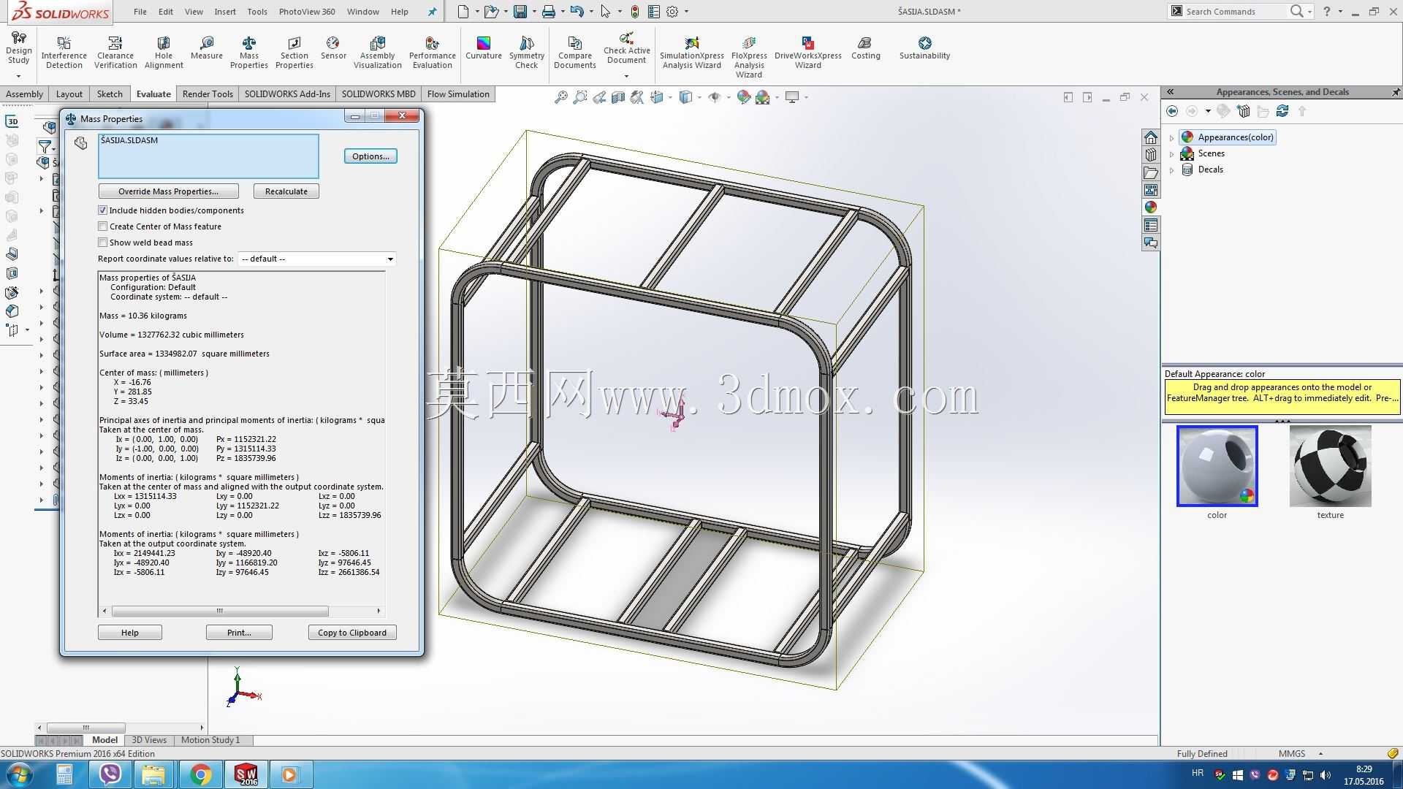Click Undo icon in top toolbar

click(577, 12)
